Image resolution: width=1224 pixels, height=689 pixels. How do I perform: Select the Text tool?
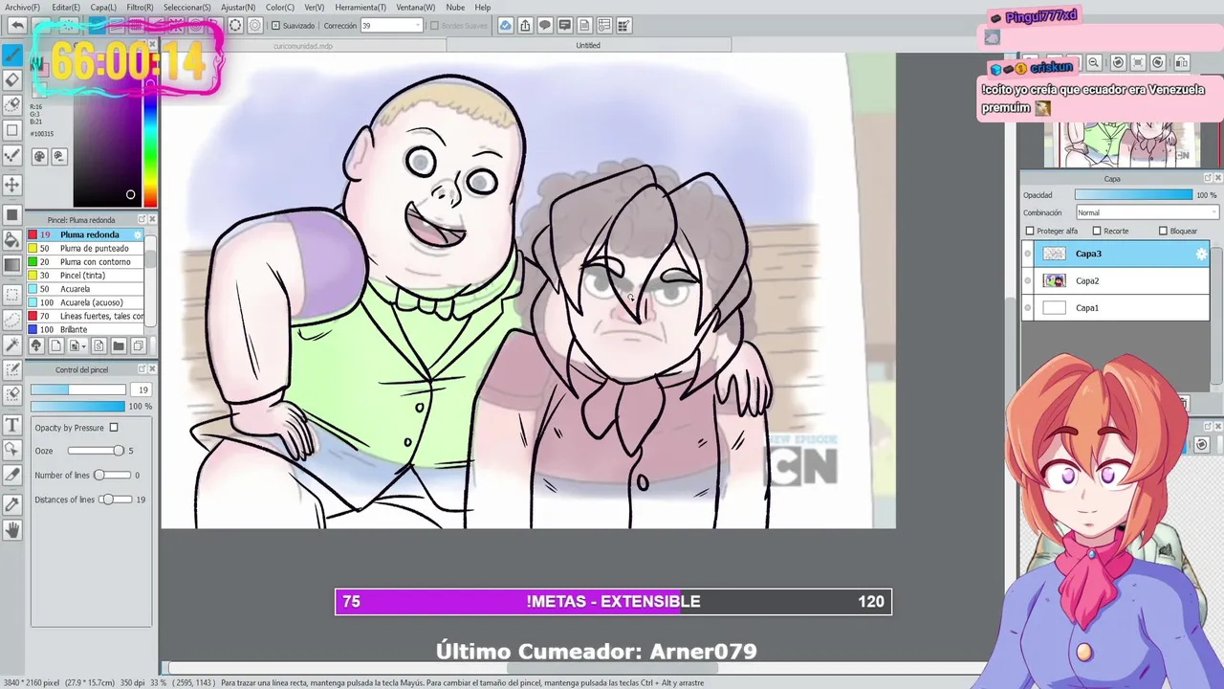point(12,424)
